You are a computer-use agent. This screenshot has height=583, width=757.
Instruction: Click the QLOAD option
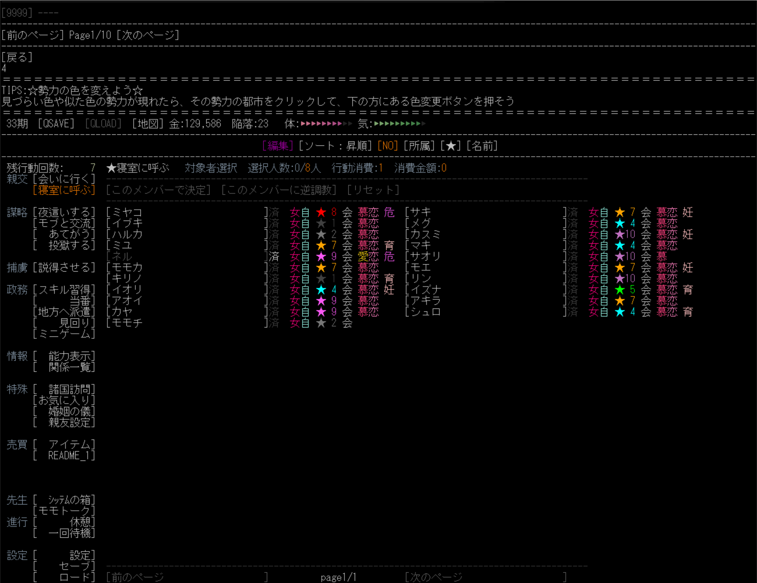(103, 124)
